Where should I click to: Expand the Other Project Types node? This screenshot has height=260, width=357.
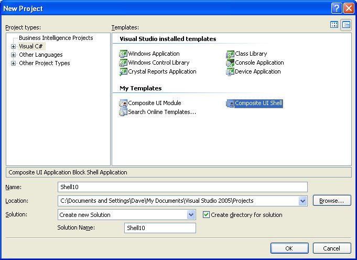coord(13,63)
